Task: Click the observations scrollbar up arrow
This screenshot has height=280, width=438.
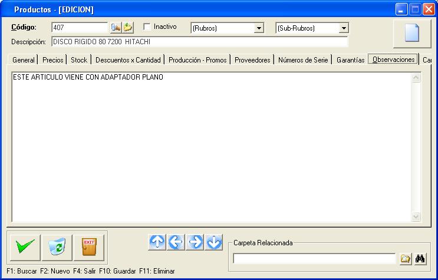Action: [416, 77]
